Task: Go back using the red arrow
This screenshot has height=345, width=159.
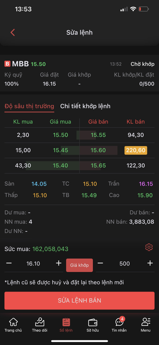Action: click(x=13, y=32)
